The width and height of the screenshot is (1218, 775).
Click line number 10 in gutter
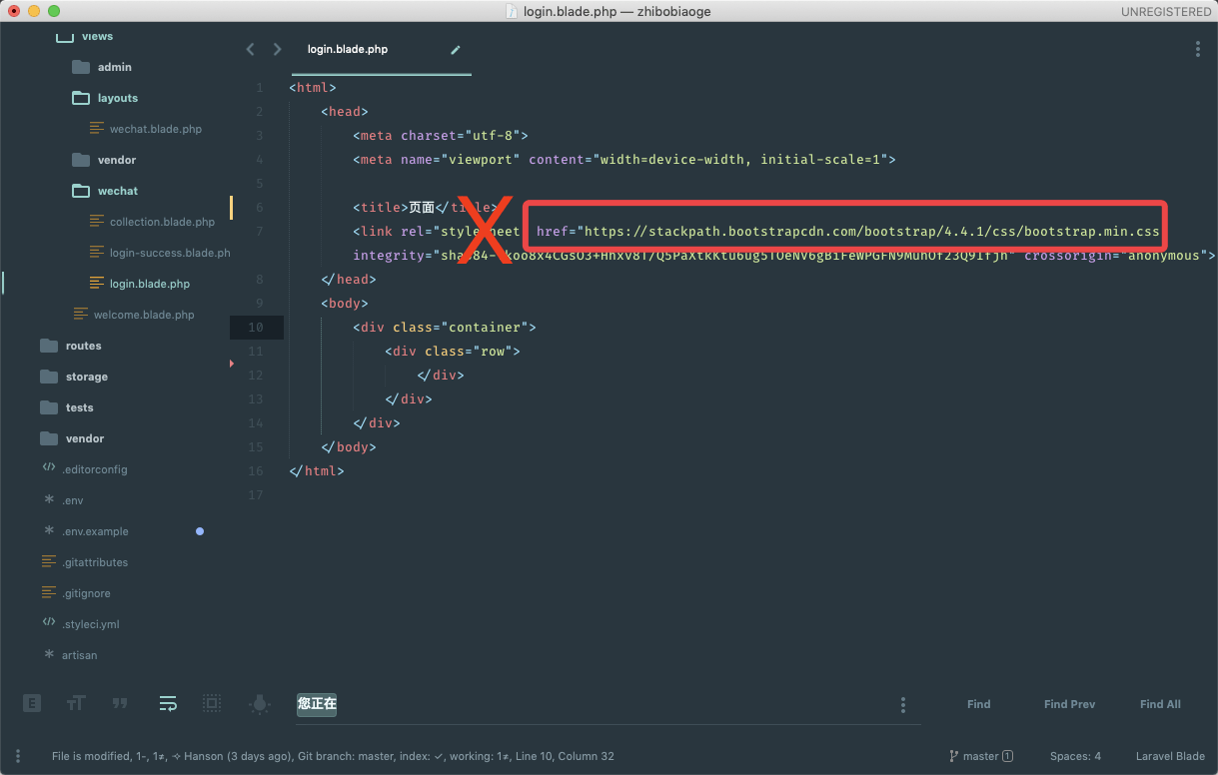[256, 328]
